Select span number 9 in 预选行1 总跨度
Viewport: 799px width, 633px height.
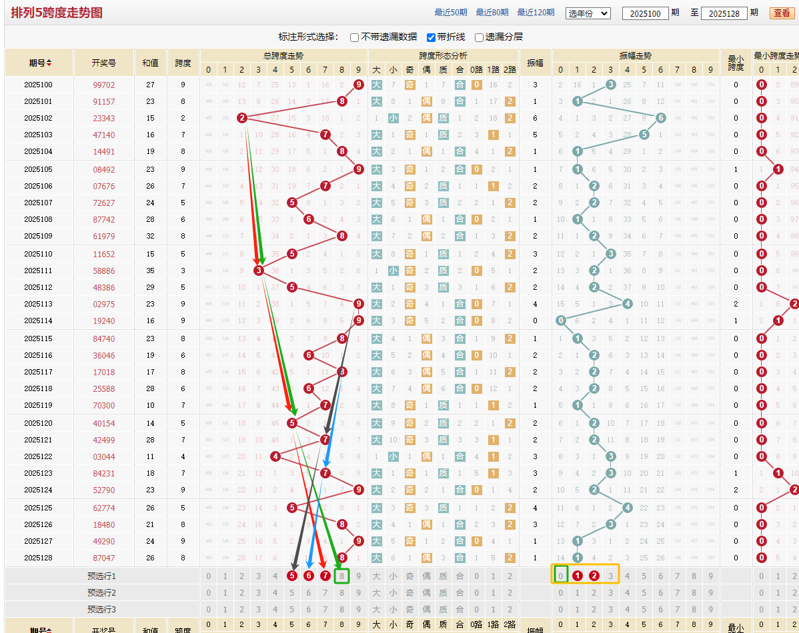[359, 576]
